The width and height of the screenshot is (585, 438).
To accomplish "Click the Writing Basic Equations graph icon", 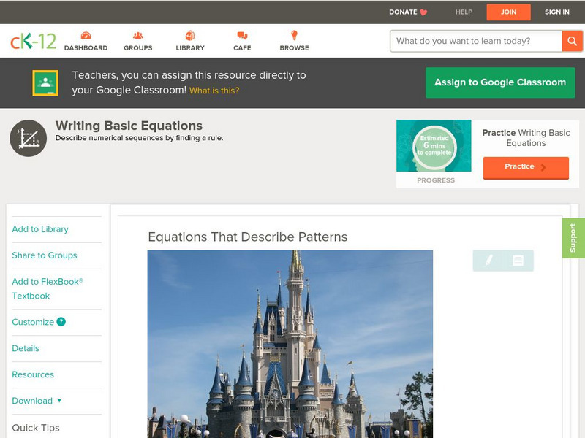I will 29,138.
